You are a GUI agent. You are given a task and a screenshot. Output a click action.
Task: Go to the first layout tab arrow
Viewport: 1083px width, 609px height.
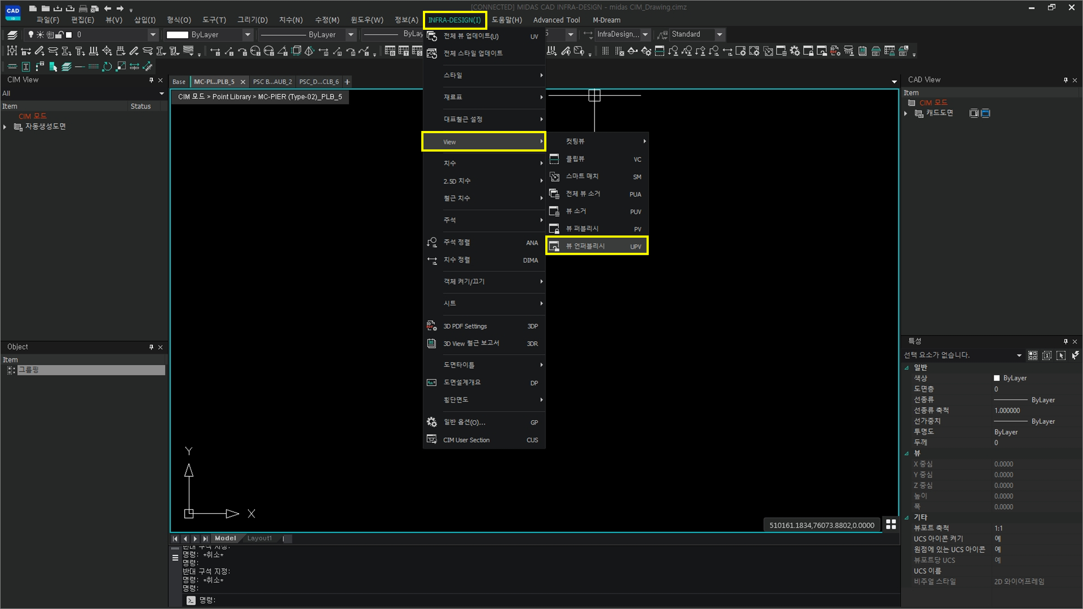(x=175, y=539)
